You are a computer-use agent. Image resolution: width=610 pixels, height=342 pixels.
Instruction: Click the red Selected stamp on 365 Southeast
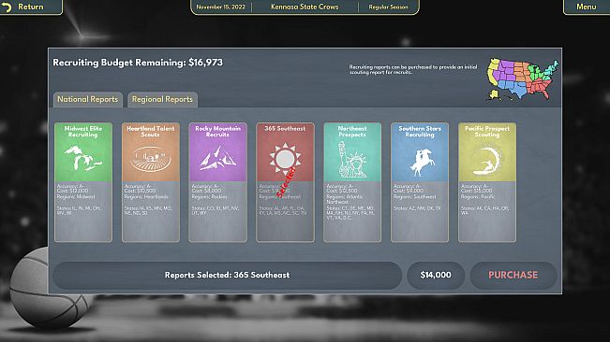[287, 182]
